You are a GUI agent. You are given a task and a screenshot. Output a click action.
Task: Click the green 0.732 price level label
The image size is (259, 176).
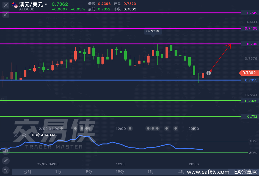point(250,117)
